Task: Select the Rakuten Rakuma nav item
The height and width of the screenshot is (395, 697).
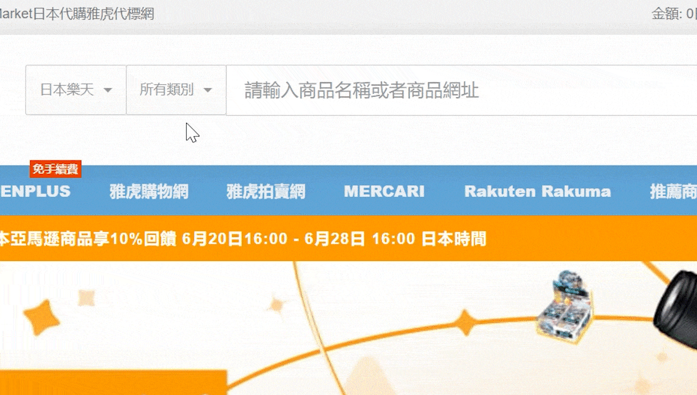Action: [x=538, y=191]
